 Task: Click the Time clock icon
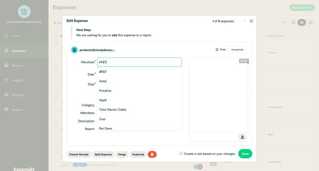point(217,50)
